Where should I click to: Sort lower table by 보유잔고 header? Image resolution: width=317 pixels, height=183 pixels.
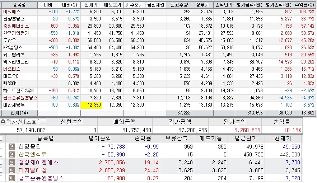coord(177,139)
